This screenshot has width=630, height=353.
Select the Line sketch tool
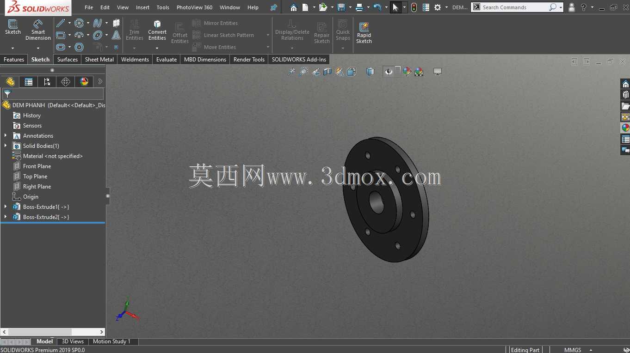61,23
